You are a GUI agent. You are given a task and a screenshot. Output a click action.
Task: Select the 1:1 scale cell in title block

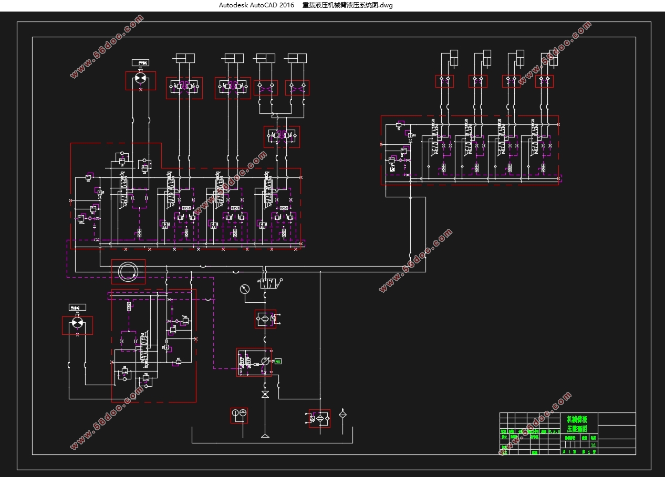click(594, 444)
